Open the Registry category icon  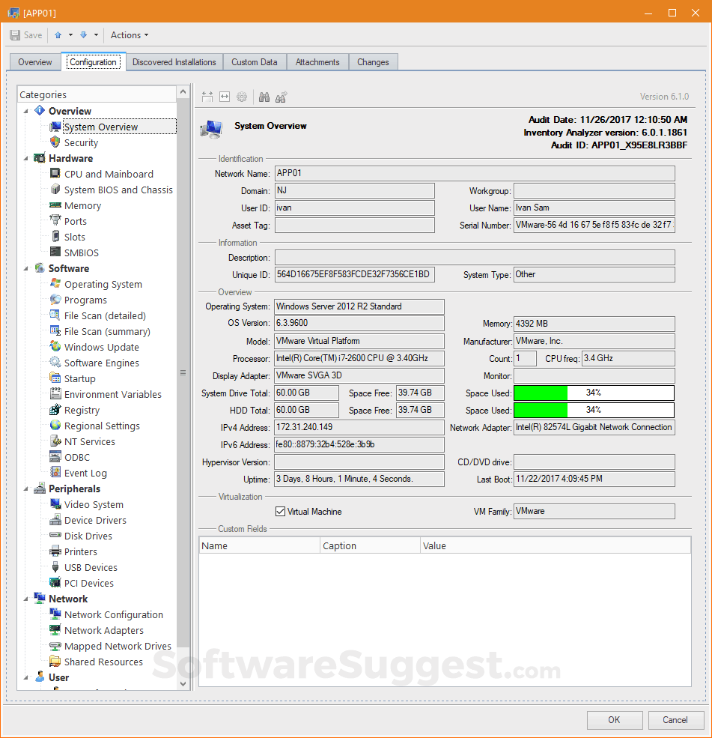click(55, 410)
